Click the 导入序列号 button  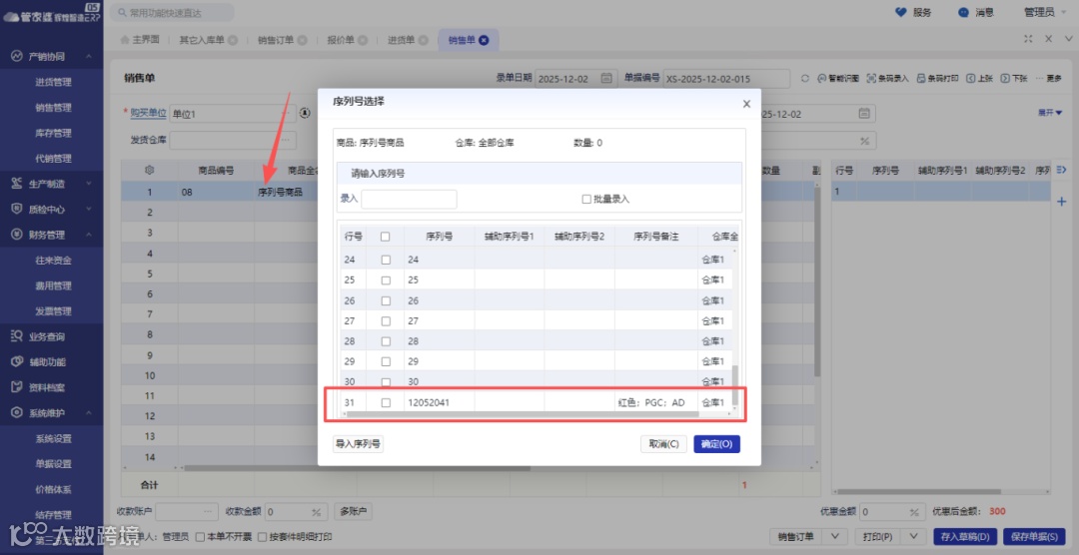pyautogui.click(x=358, y=443)
